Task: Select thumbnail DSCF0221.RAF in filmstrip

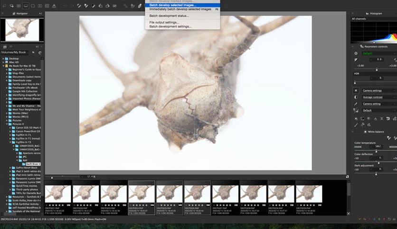Action: (x=58, y=198)
